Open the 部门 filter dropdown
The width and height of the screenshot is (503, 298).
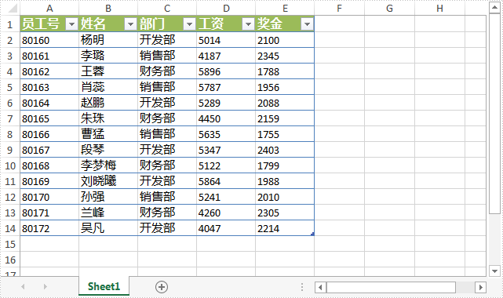tap(190, 24)
